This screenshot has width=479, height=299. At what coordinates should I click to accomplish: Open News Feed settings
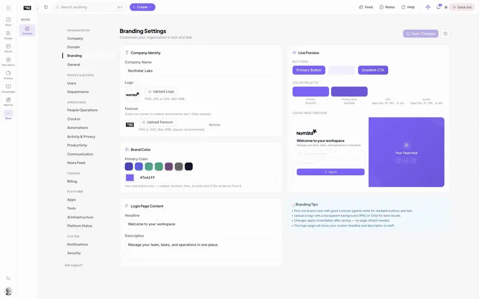(x=76, y=162)
